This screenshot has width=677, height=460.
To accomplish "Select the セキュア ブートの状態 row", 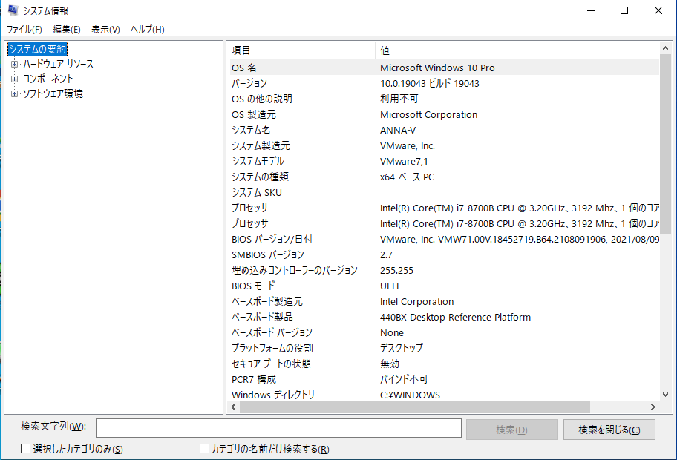I will click(x=444, y=364).
